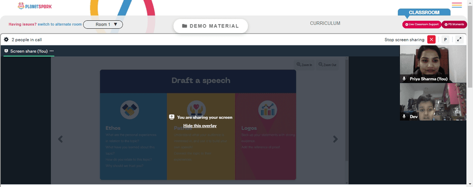Viewport: 473px width, 187px height.
Task: Click the 'Logos' heading
Action: (249, 128)
